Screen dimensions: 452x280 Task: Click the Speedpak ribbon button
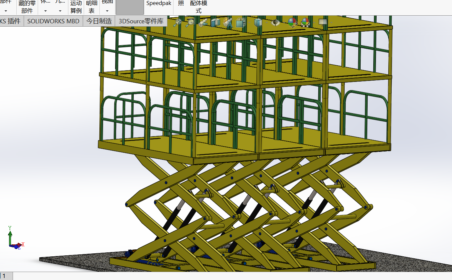159,3
